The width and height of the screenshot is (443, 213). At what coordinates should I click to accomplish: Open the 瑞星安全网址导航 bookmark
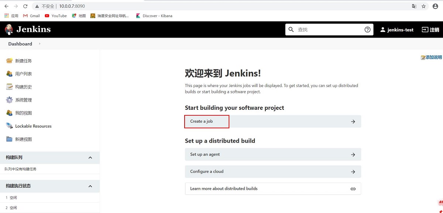click(x=110, y=16)
